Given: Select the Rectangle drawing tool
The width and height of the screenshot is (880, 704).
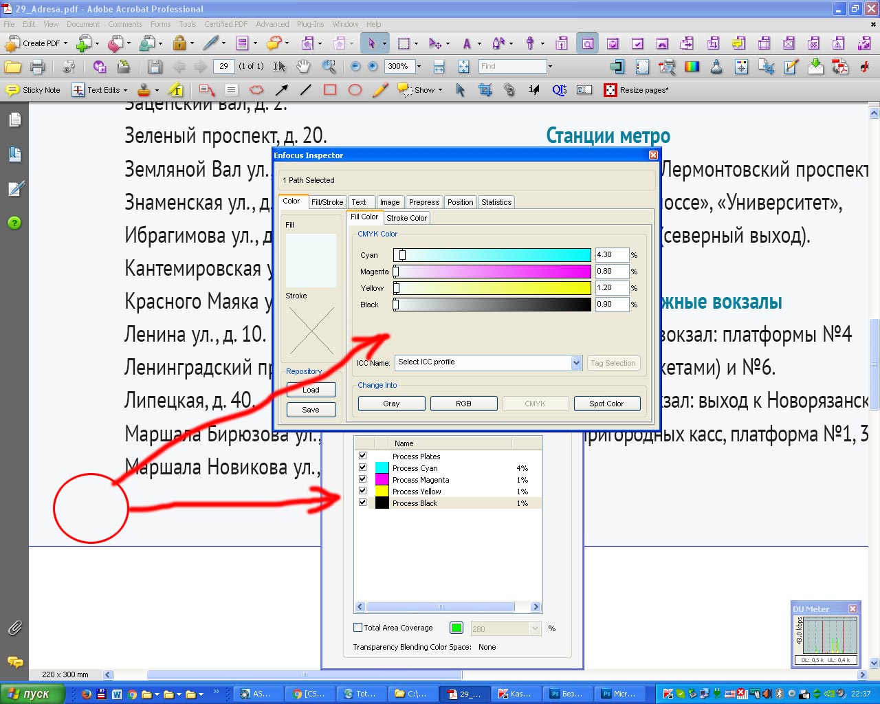Looking at the screenshot, I should coord(330,90).
